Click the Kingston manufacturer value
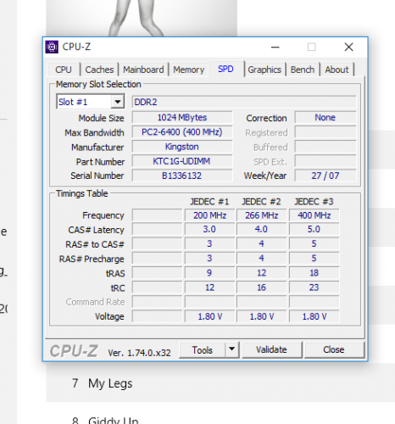The image size is (395, 424). [182, 147]
